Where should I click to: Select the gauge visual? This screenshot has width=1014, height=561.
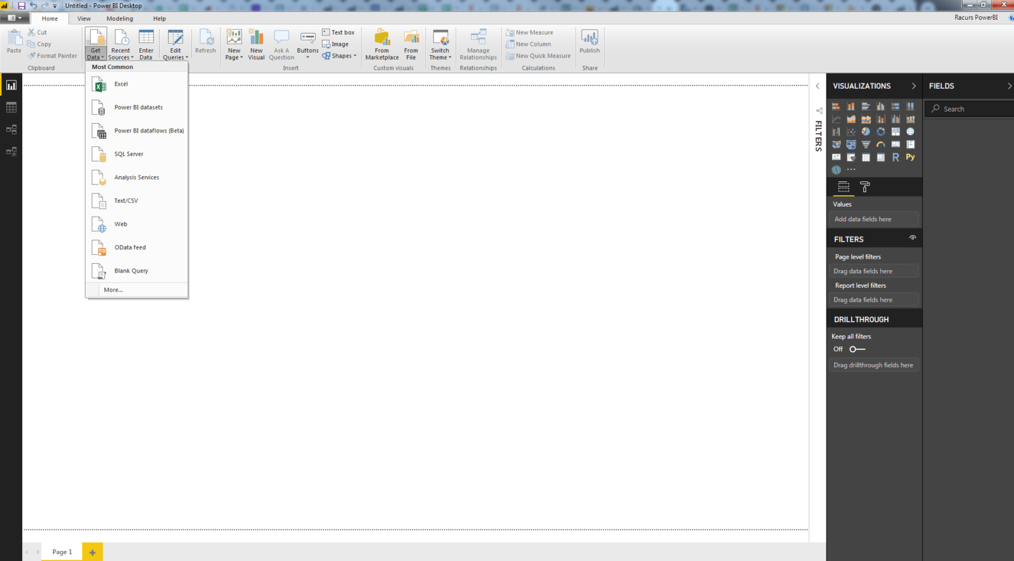coord(881,145)
